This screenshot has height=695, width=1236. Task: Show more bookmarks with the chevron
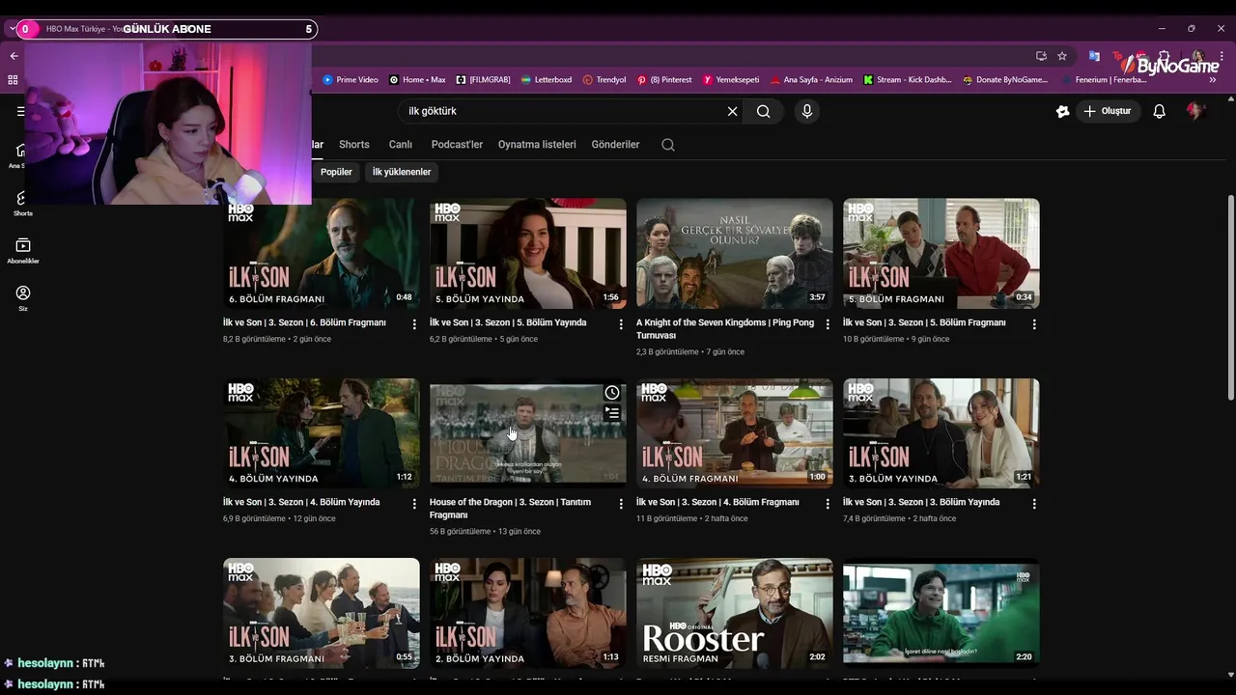pos(1213,80)
